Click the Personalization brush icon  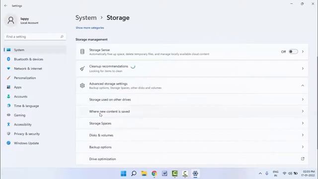click(x=8, y=78)
